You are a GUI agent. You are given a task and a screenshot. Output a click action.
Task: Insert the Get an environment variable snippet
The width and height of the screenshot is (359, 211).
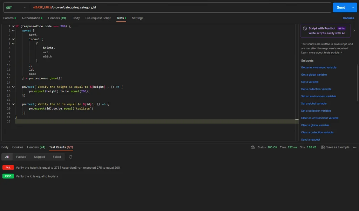(x=318, y=68)
